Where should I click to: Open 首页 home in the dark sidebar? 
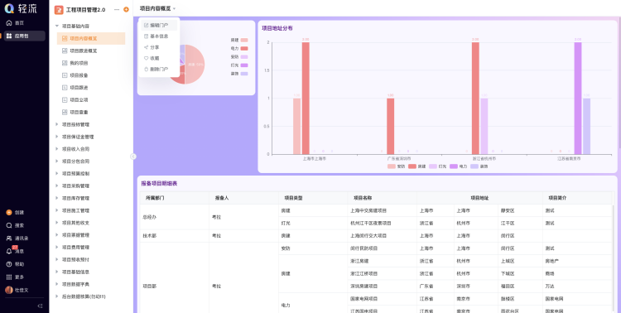[16, 23]
